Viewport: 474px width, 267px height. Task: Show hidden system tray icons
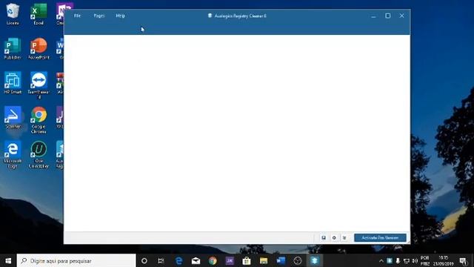[381, 261]
